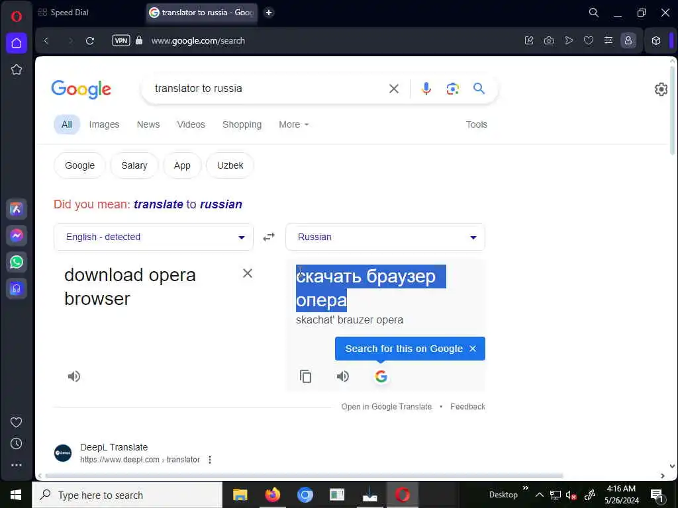
Task: Open in Google Translate link
Action: click(386, 407)
